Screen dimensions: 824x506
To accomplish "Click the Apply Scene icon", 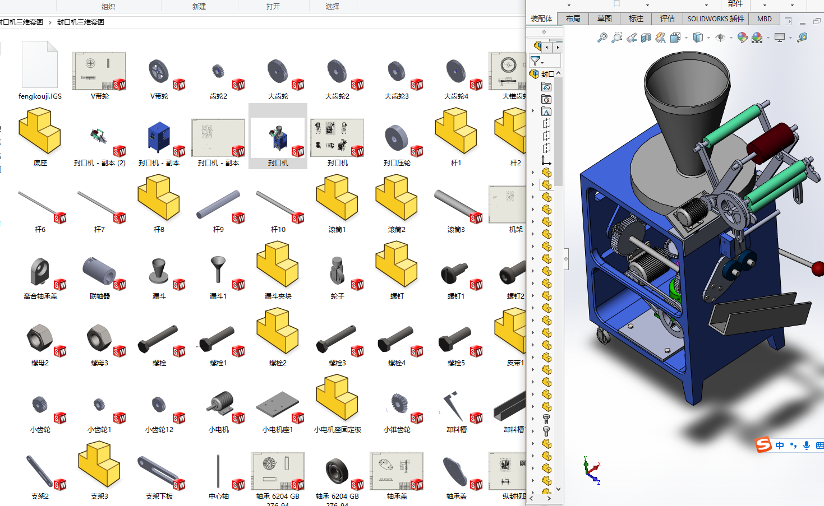I will tap(757, 38).
